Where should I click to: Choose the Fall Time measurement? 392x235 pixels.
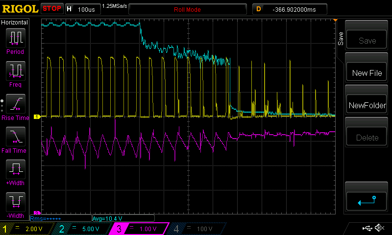coord(15,140)
